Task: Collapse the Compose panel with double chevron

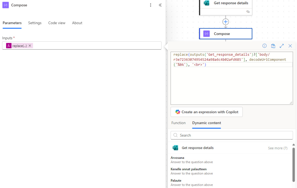Action: [160, 5]
